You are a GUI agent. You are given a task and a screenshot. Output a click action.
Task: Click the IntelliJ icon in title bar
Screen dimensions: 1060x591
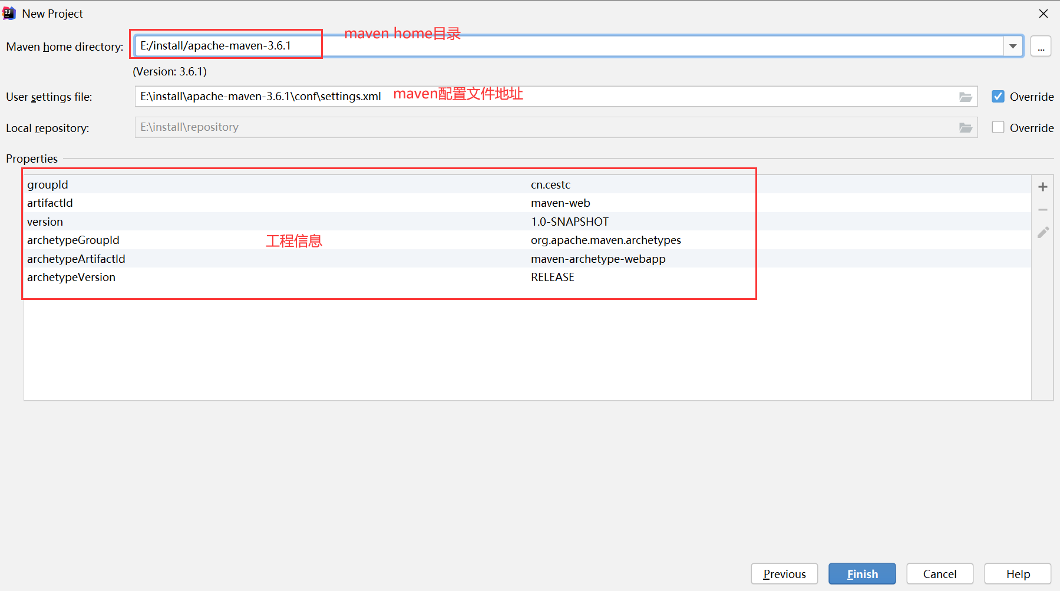point(9,13)
